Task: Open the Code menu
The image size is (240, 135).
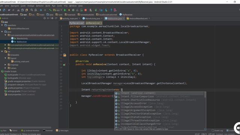Action: [x=23, y=6]
